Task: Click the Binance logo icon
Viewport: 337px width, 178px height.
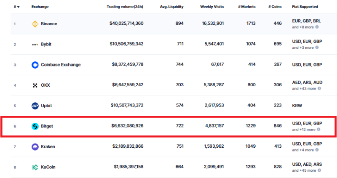Action: pyautogui.click(x=35, y=24)
